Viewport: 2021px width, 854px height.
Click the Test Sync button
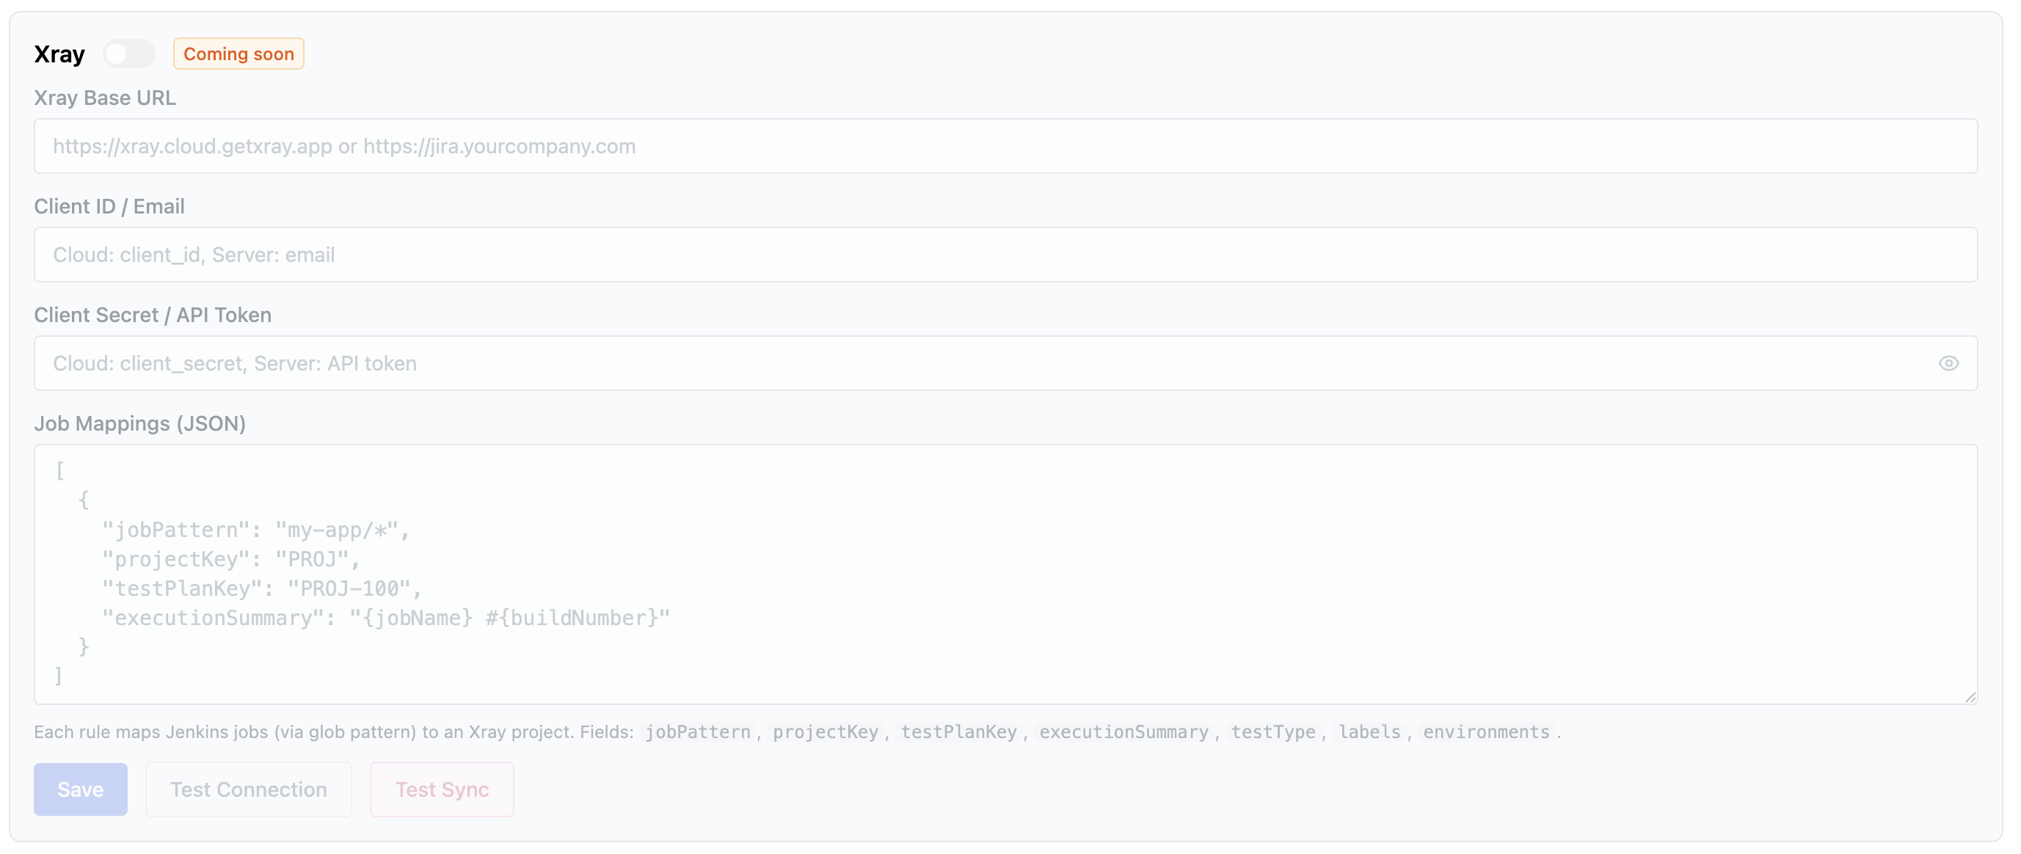442,789
